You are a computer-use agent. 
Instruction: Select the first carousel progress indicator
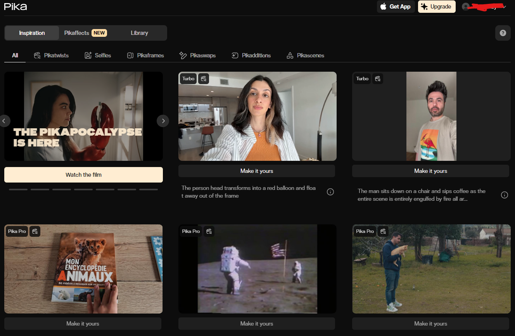[x=18, y=190]
